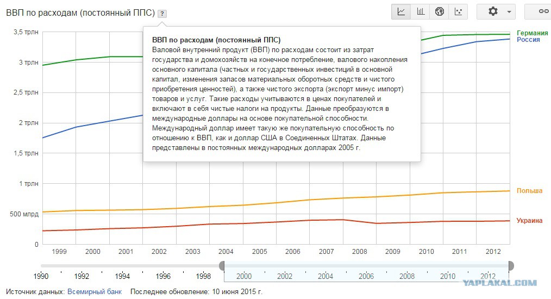551x299 pixels.
Task: Click the 2002 x-axis year label
Action: 159,252
